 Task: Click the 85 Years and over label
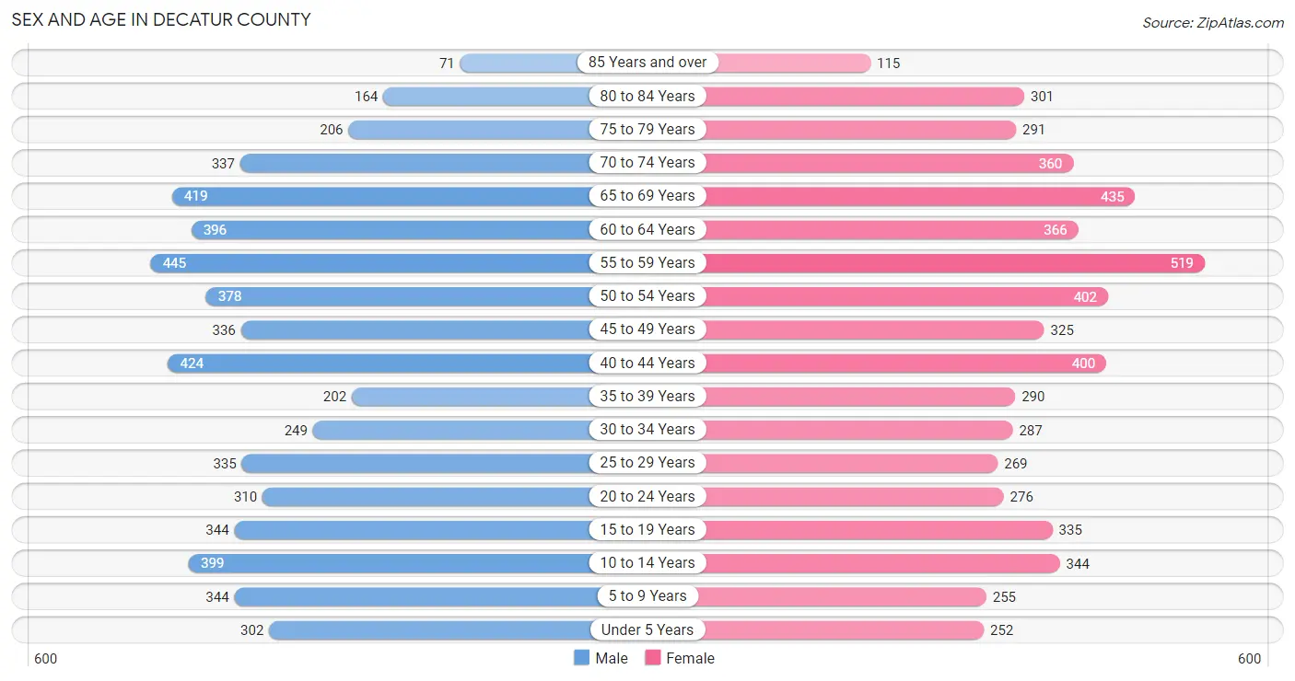point(647,63)
